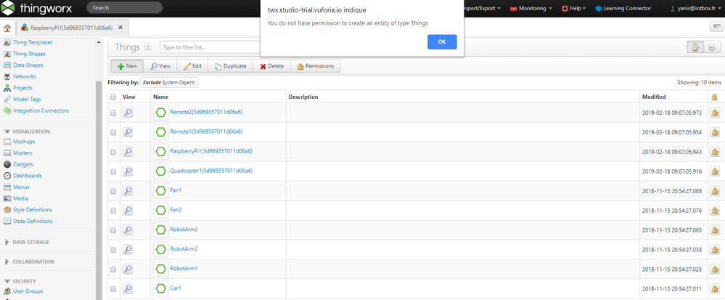Click the help icon beside Things title

148,47
